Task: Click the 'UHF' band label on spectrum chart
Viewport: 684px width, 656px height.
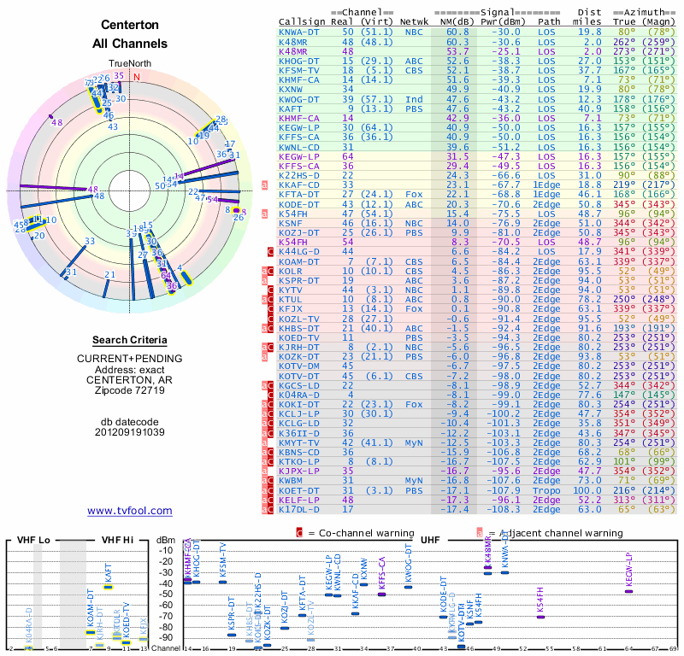Action: [x=430, y=540]
